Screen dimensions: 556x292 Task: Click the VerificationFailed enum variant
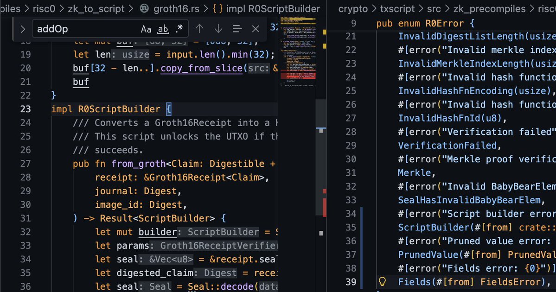pyautogui.click(x=447, y=146)
